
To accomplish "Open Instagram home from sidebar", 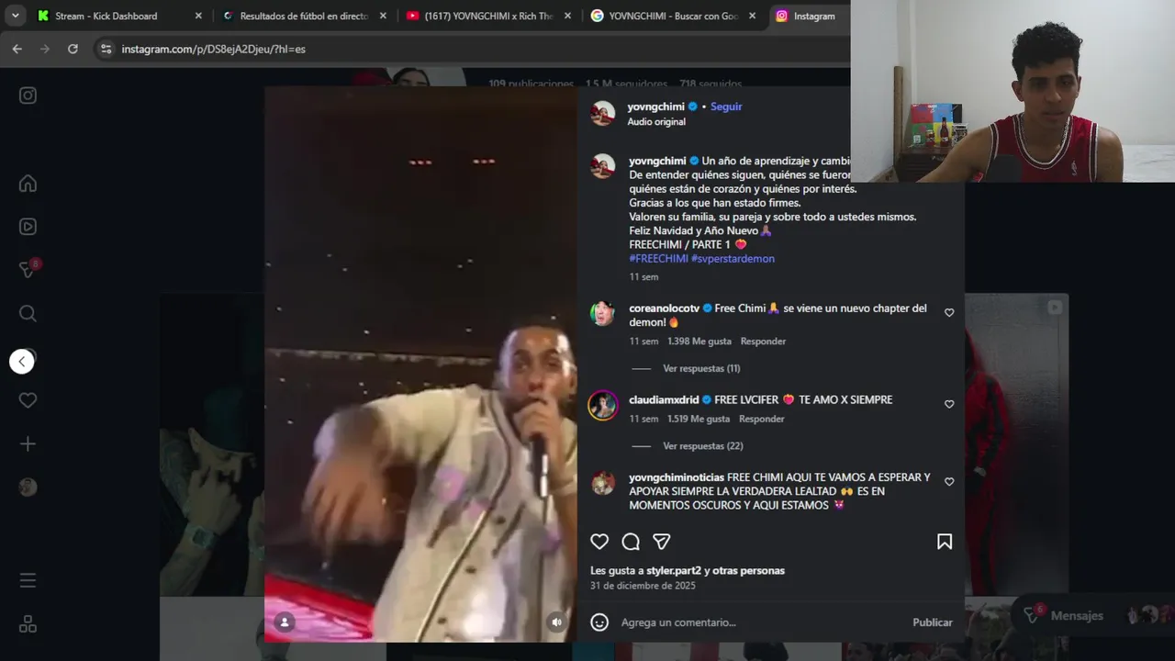I will (x=28, y=184).
